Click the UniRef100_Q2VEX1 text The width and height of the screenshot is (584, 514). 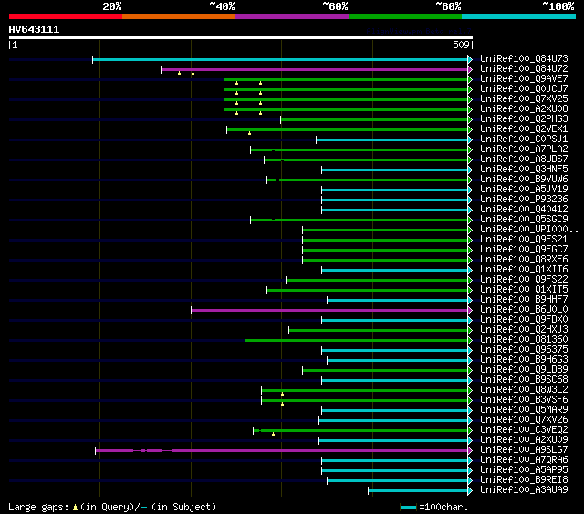[524, 129]
